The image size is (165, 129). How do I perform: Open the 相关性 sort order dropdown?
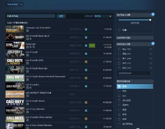pos(103,16)
